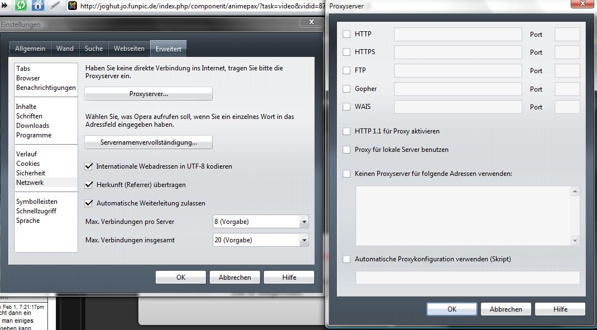597x330 pixels.
Task: Click the Home icon in browser toolbar
Action: (38, 6)
